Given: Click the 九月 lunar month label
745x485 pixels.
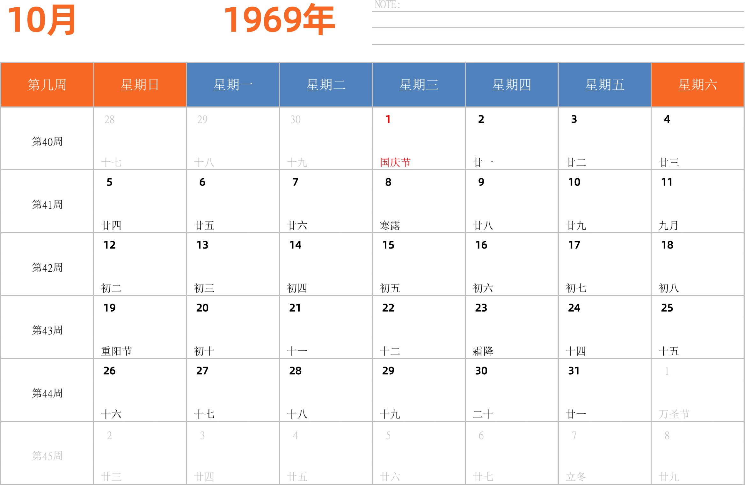Looking at the screenshot, I should [669, 226].
